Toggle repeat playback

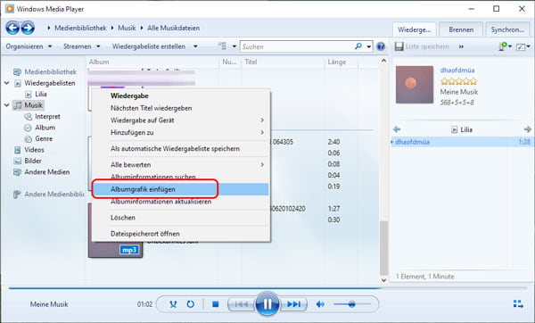pos(191,304)
